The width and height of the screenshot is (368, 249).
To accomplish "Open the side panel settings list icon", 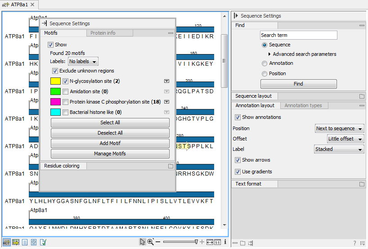I will [363, 243].
